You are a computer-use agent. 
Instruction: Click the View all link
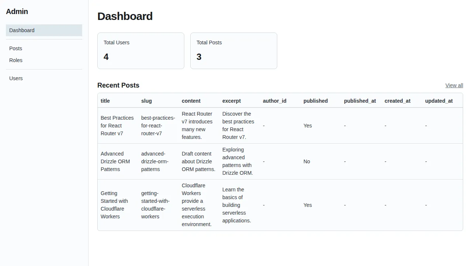(454, 85)
